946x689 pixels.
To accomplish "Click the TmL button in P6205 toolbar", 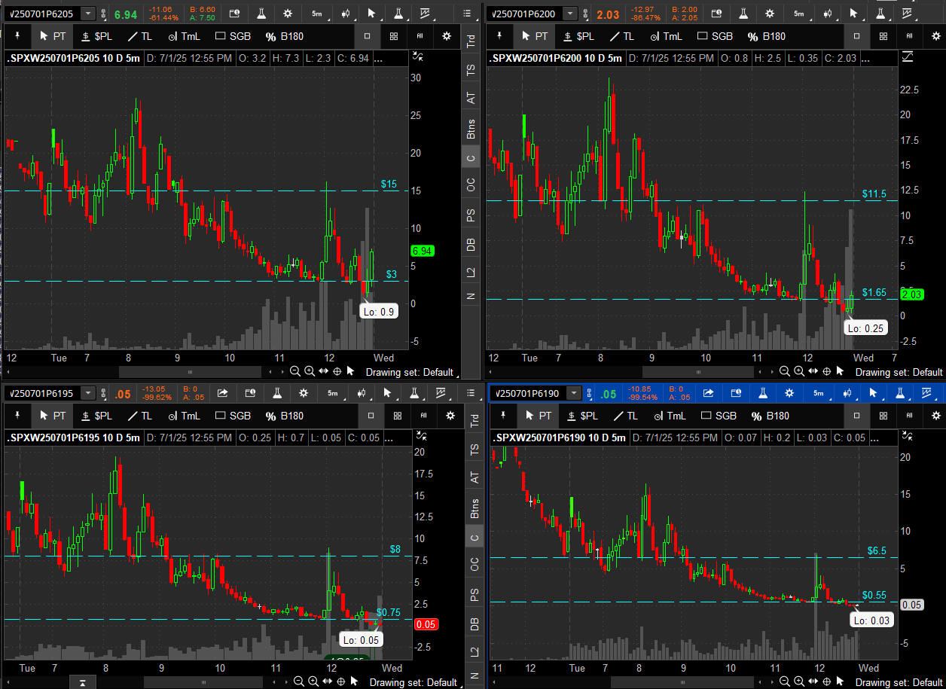I will point(183,36).
